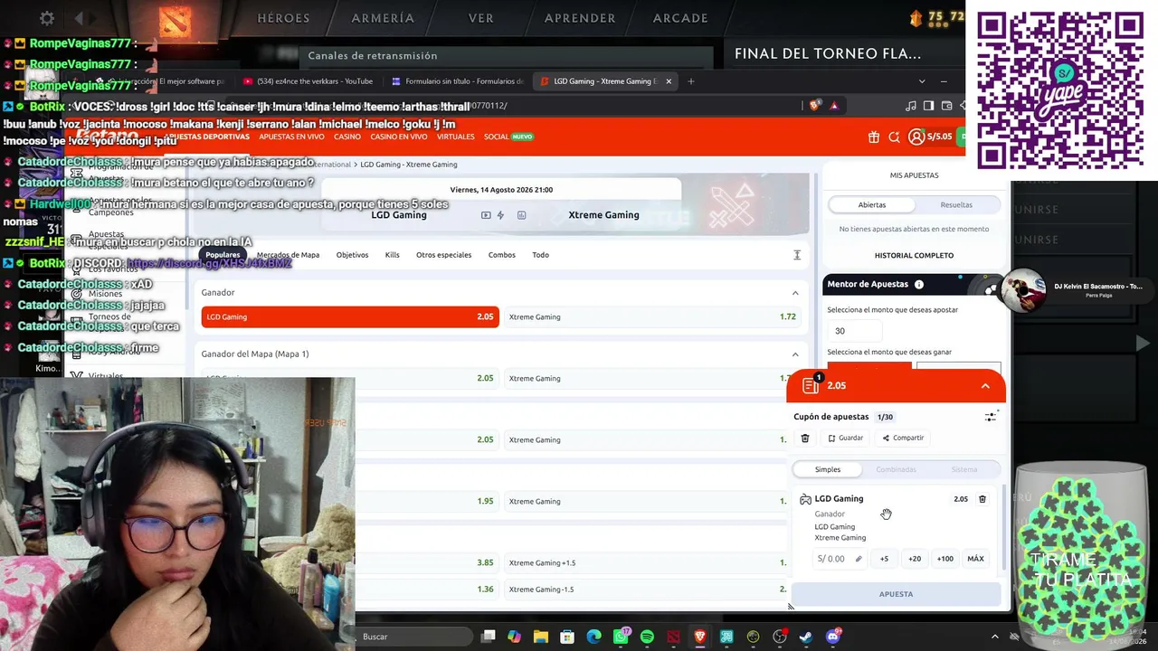Open WhatsApp from the taskbar
Viewport: 1158px width, 651px height.
621,637
